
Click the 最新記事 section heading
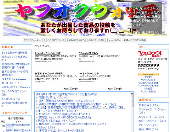[7, 47]
